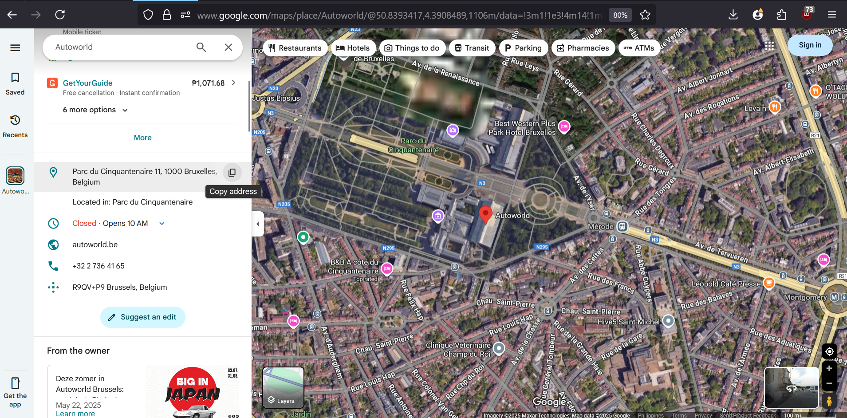Open the Street View preview thumbnail

[x=791, y=387]
